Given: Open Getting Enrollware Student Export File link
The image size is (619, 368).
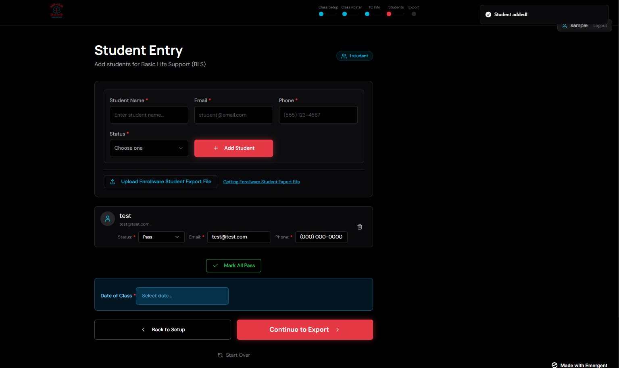Looking at the screenshot, I should click(261, 182).
